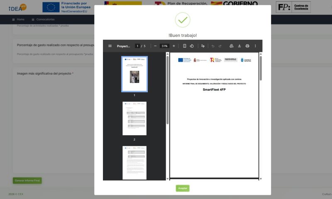Screen dimensions: 332x199
Task: Click the 51% zoom level field
Action: point(164,46)
